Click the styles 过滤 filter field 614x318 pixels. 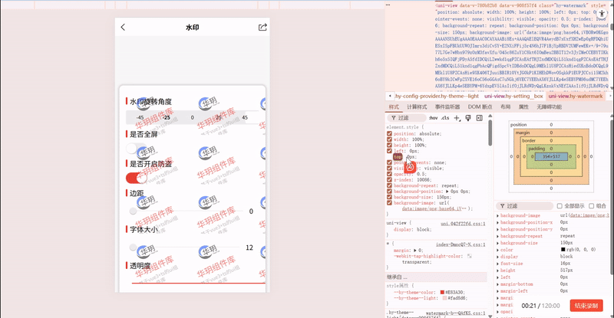tap(407, 118)
